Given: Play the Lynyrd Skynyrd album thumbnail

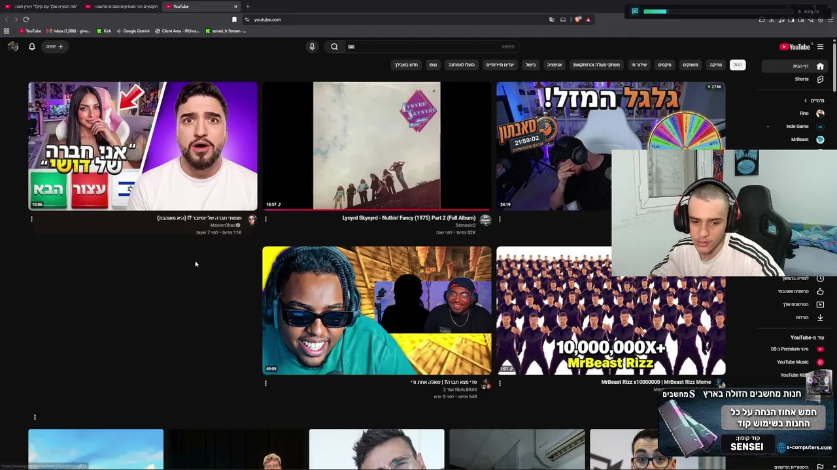Looking at the screenshot, I should click(x=377, y=146).
